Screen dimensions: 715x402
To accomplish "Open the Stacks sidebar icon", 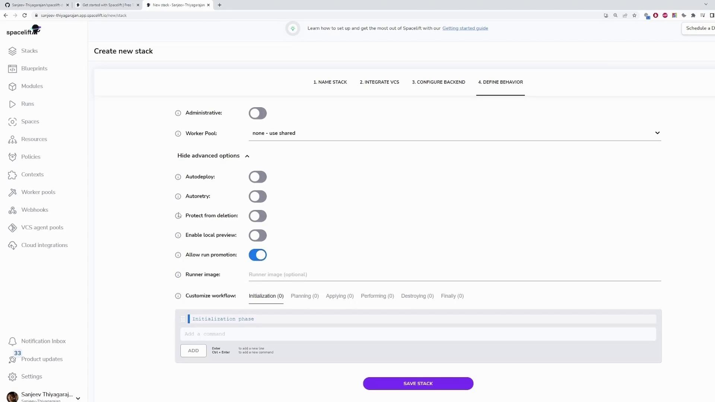I will point(12,51).
